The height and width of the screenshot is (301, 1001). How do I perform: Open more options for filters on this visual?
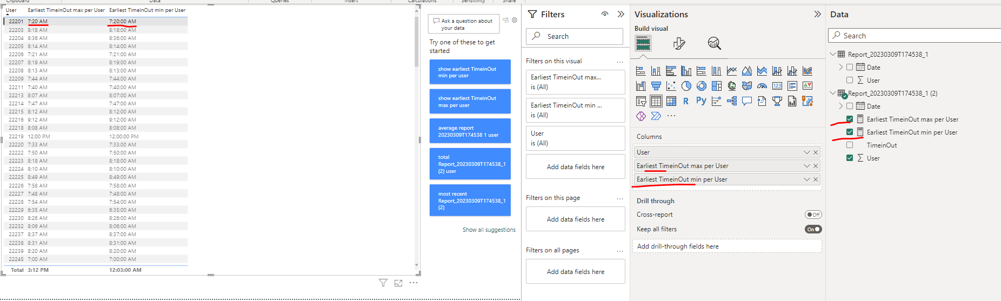point(620,62)
